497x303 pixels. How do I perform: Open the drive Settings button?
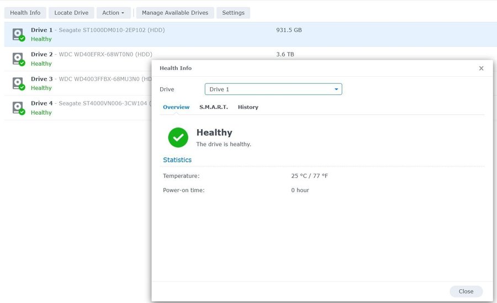pyautogui.click(x=233, y=13)
